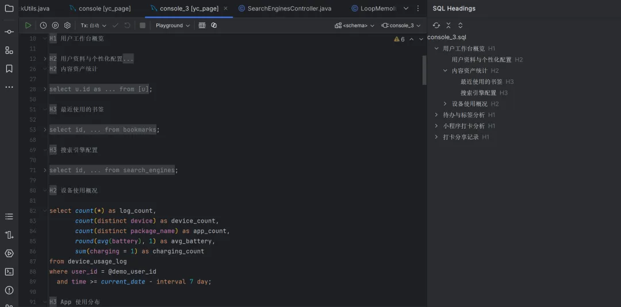Collapse 内容资产统计 node in headings tree
This screenshot has width=621, height=307.
445,71
